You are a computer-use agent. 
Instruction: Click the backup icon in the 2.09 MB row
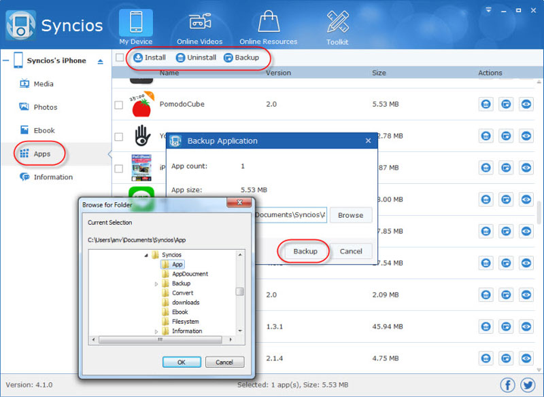[506, 295]
